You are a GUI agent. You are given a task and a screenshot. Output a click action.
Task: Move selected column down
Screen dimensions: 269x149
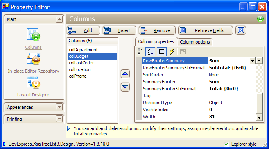pyautogui.click(x=125, y=87)
